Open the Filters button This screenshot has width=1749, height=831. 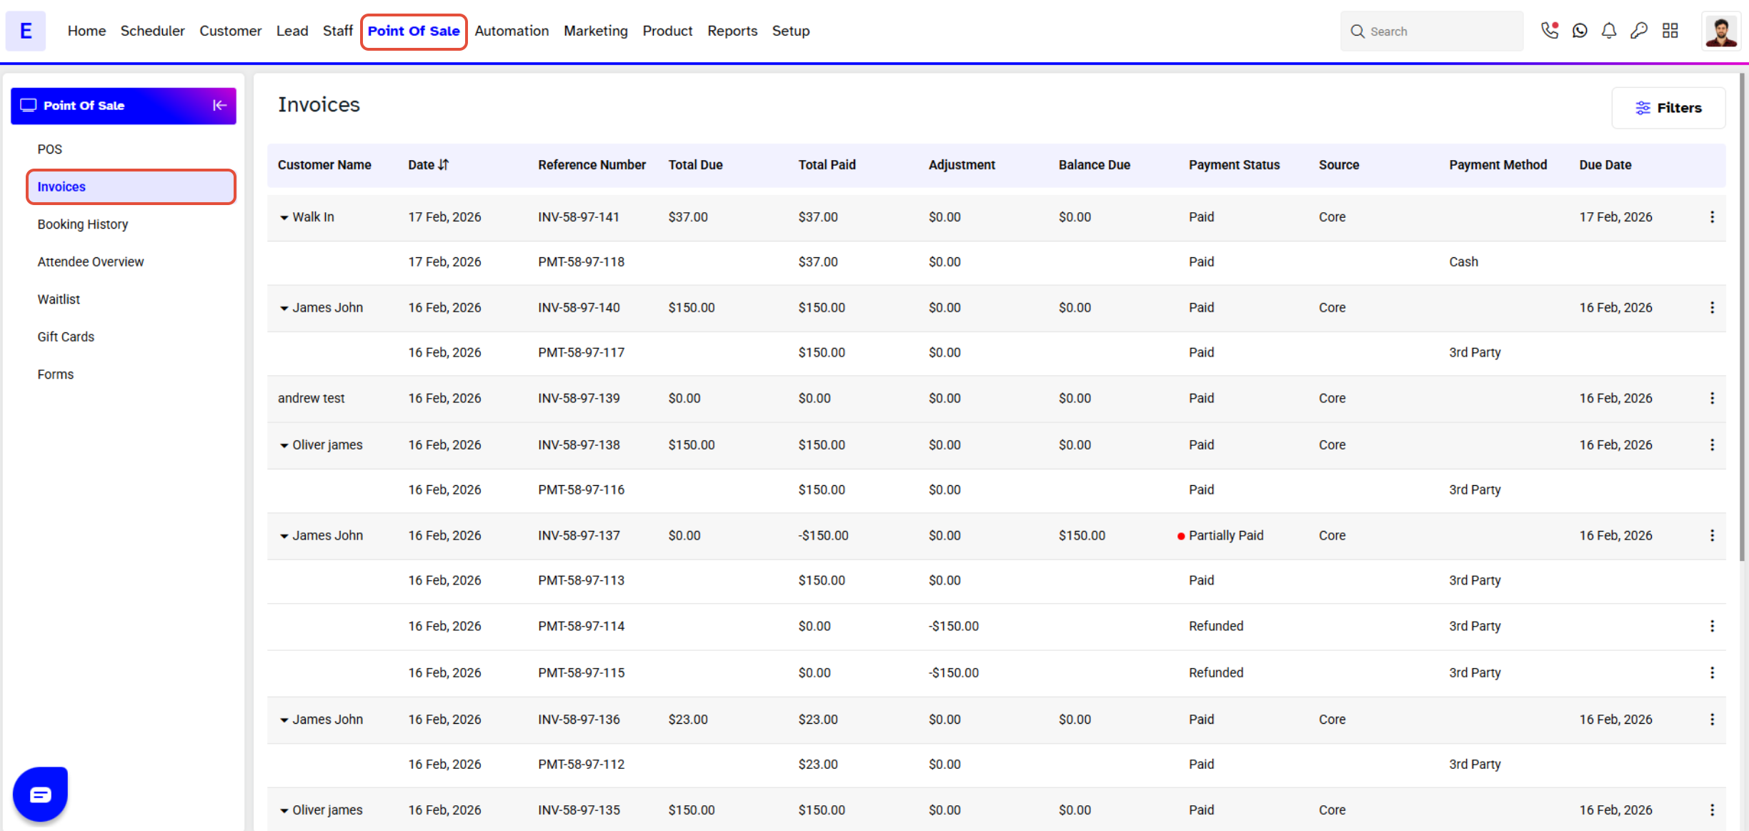(1668, 108)
